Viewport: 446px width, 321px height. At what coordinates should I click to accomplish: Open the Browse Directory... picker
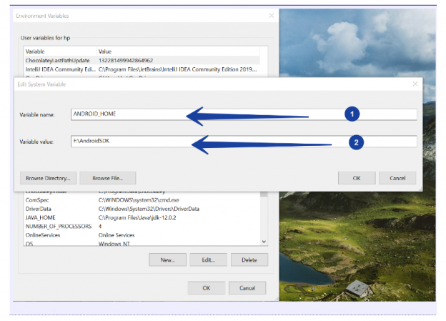tap(46, 177)
